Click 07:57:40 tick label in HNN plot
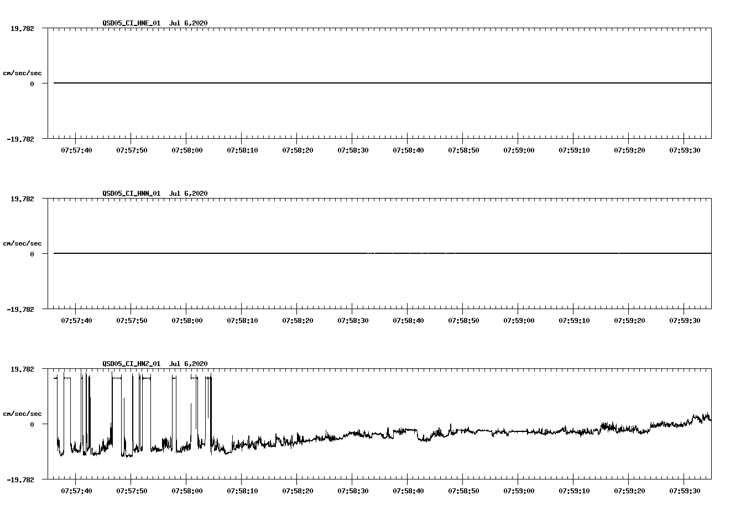The image size is (751, 511). (x=76, y=320)
